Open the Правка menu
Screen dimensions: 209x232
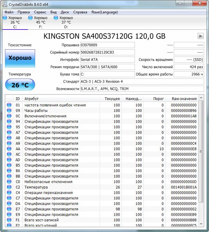click(x=24, y=12)
